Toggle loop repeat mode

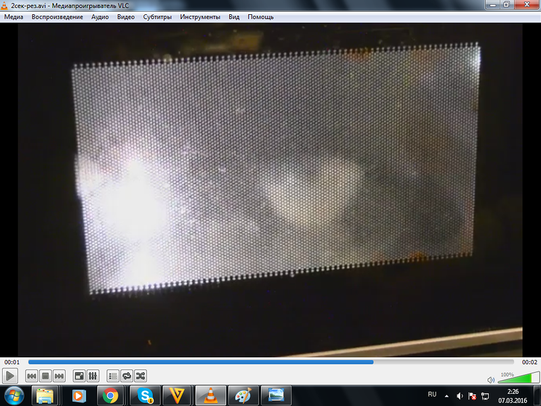point(126,376)
